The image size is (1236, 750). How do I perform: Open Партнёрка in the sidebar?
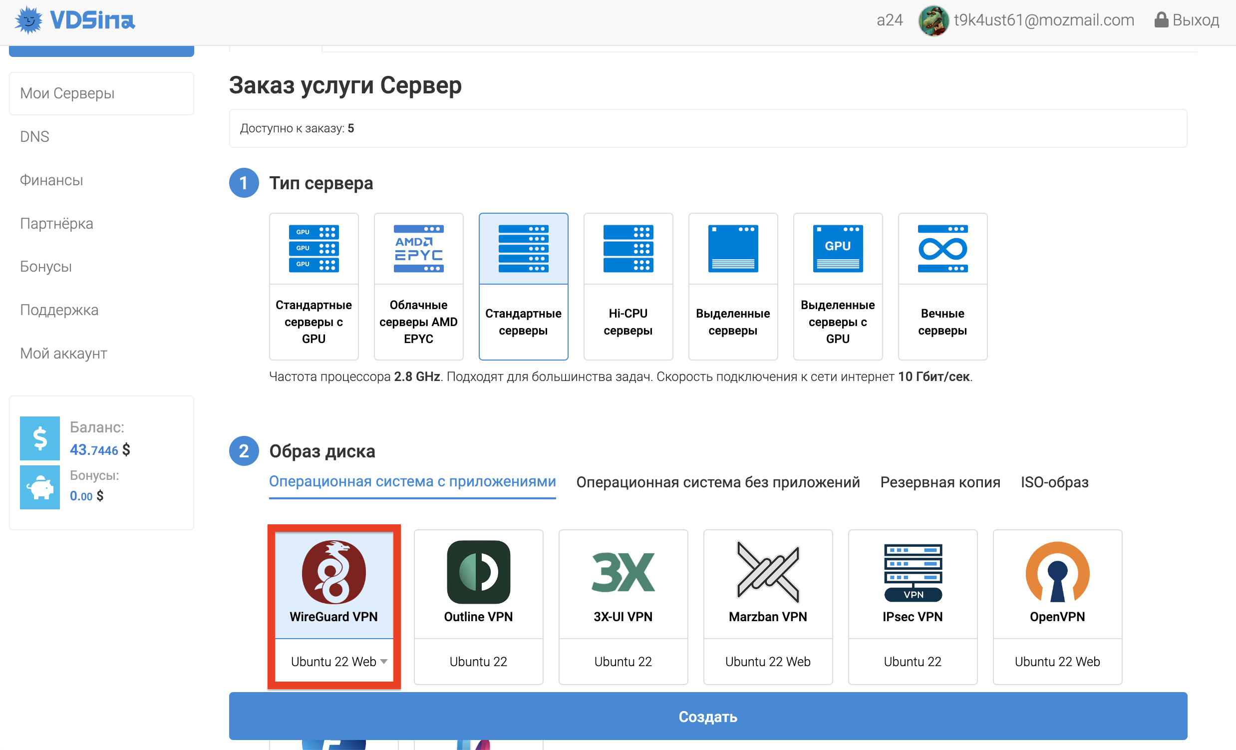click(x=56, y=223)
